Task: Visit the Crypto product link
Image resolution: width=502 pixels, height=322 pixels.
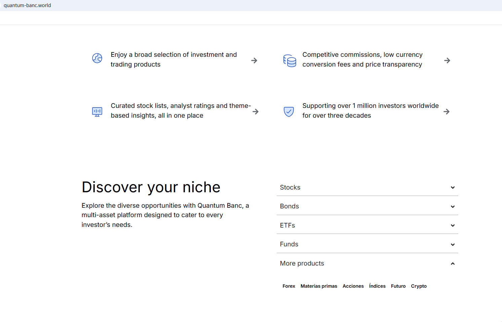Action: pos(419,286)
